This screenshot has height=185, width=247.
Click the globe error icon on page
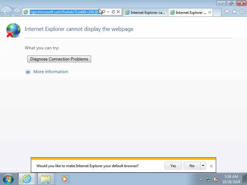pos(13,30)
